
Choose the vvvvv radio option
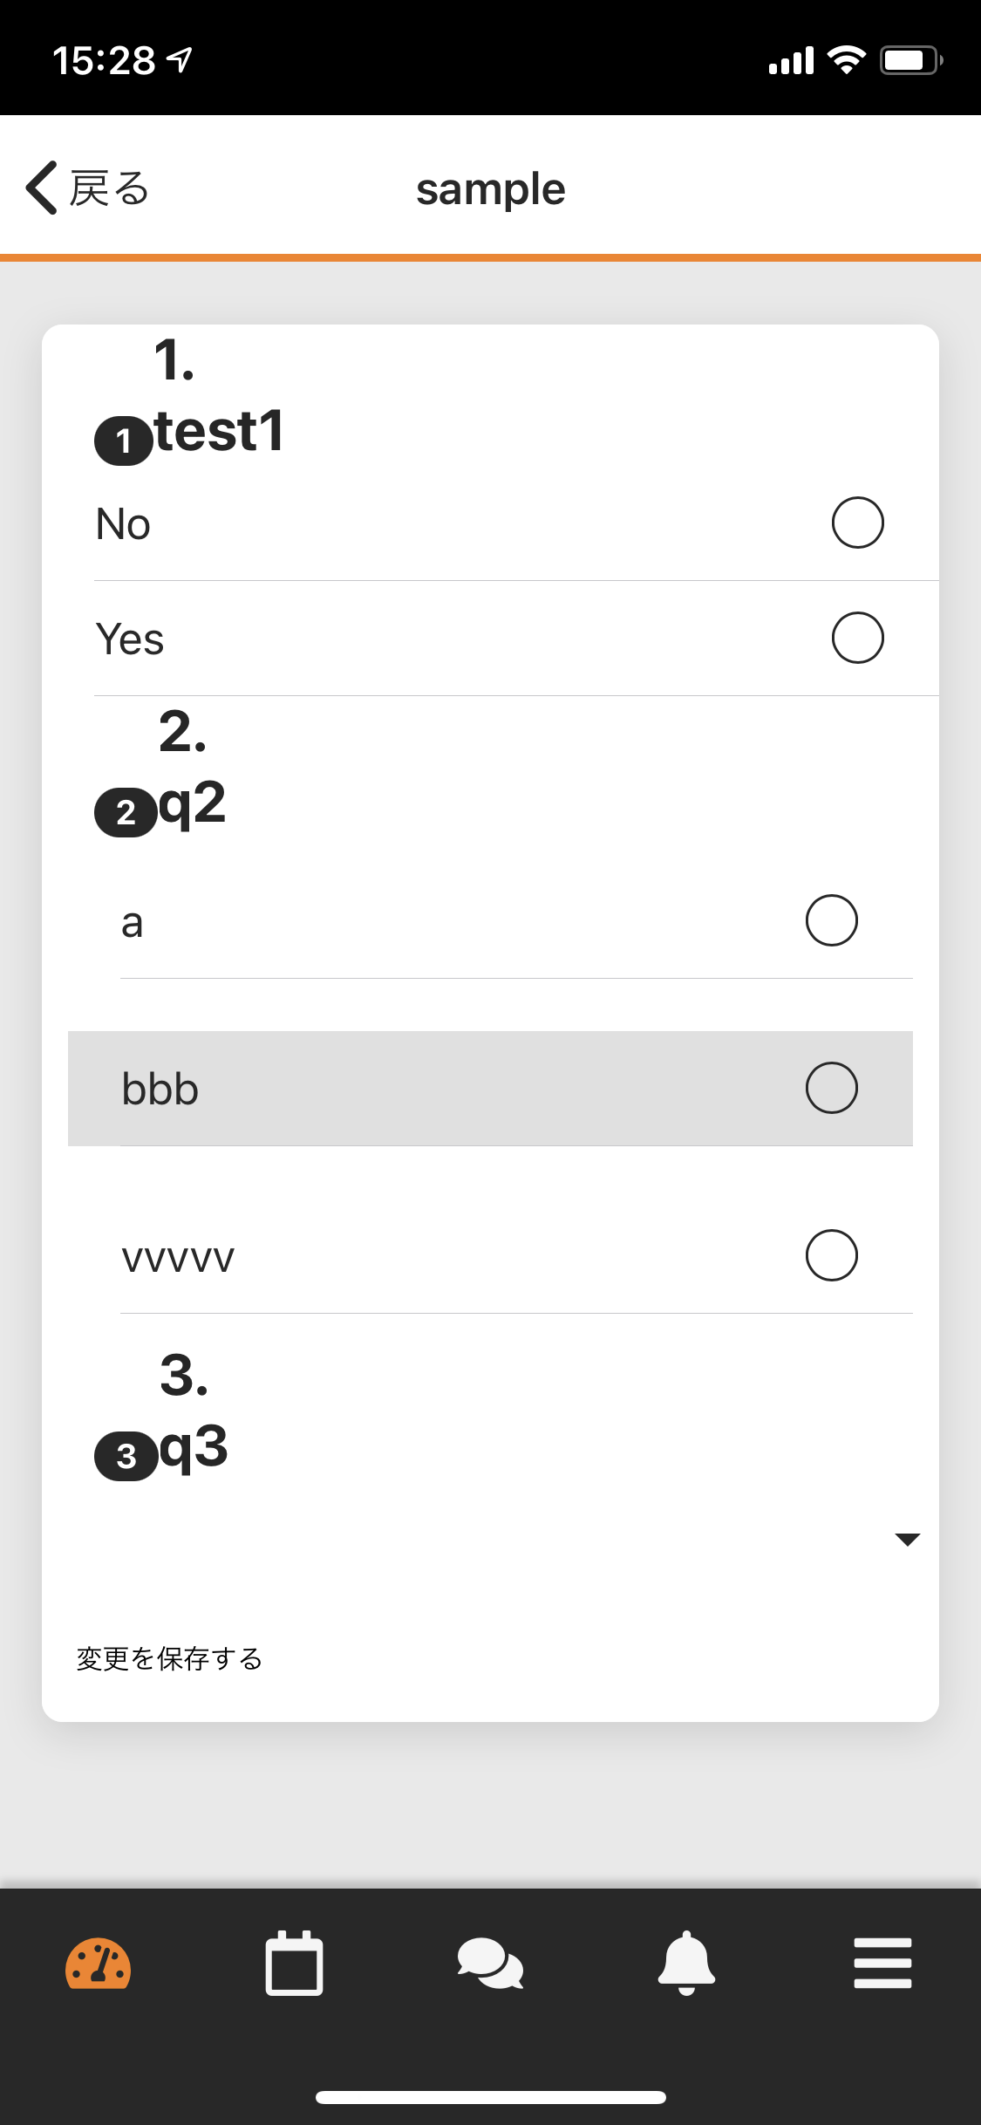tap(832, 1255)
